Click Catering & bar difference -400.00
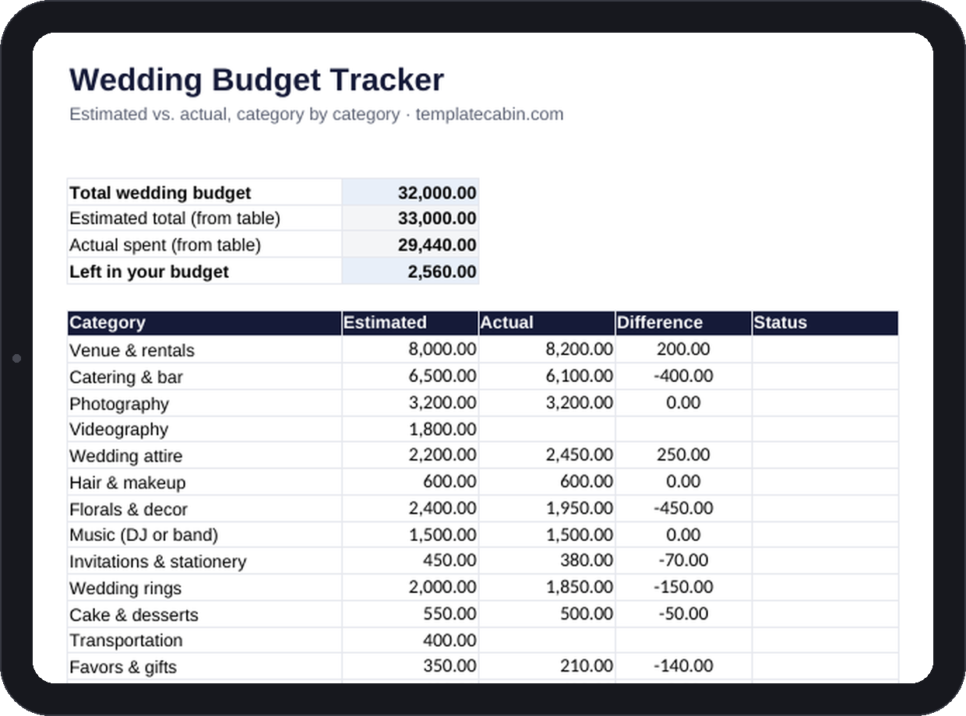Image resolution: width=966 pixels, height=716 pixels. click(684, 377)
